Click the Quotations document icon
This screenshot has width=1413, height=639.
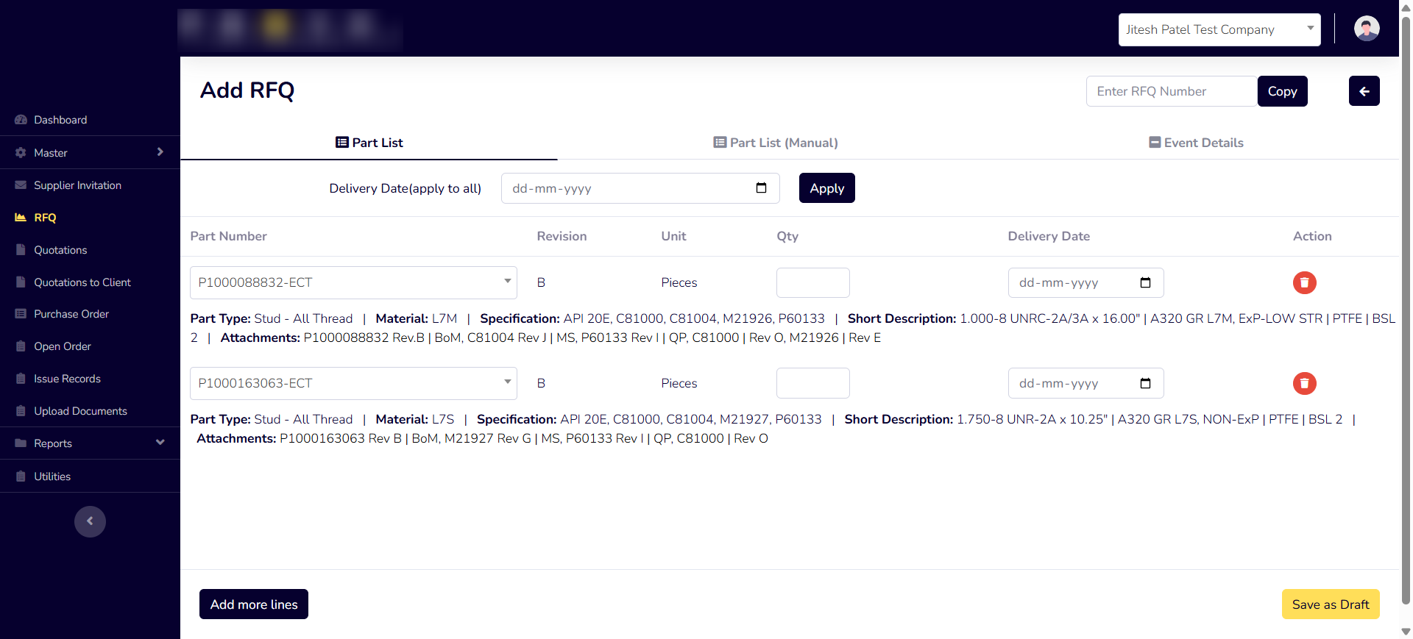click(21, 250)
